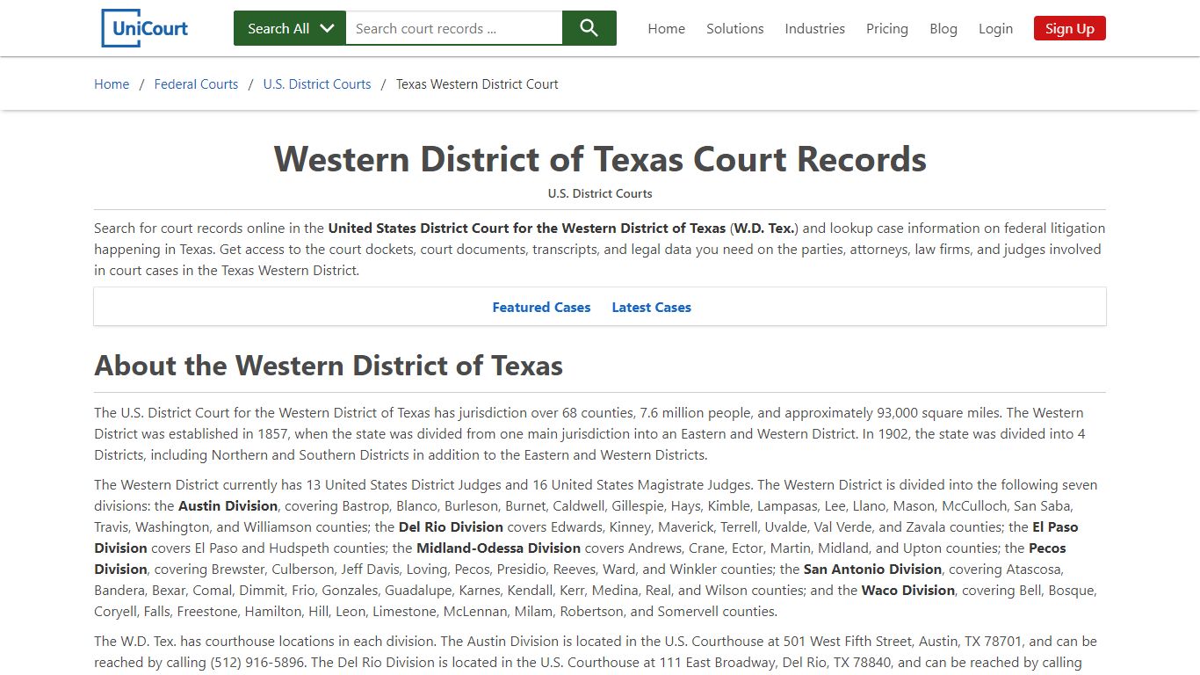Open the Search All dropdown

[290, 28]
